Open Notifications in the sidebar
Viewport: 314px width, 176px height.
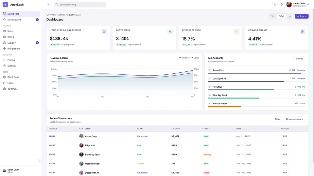pos(21,20)
